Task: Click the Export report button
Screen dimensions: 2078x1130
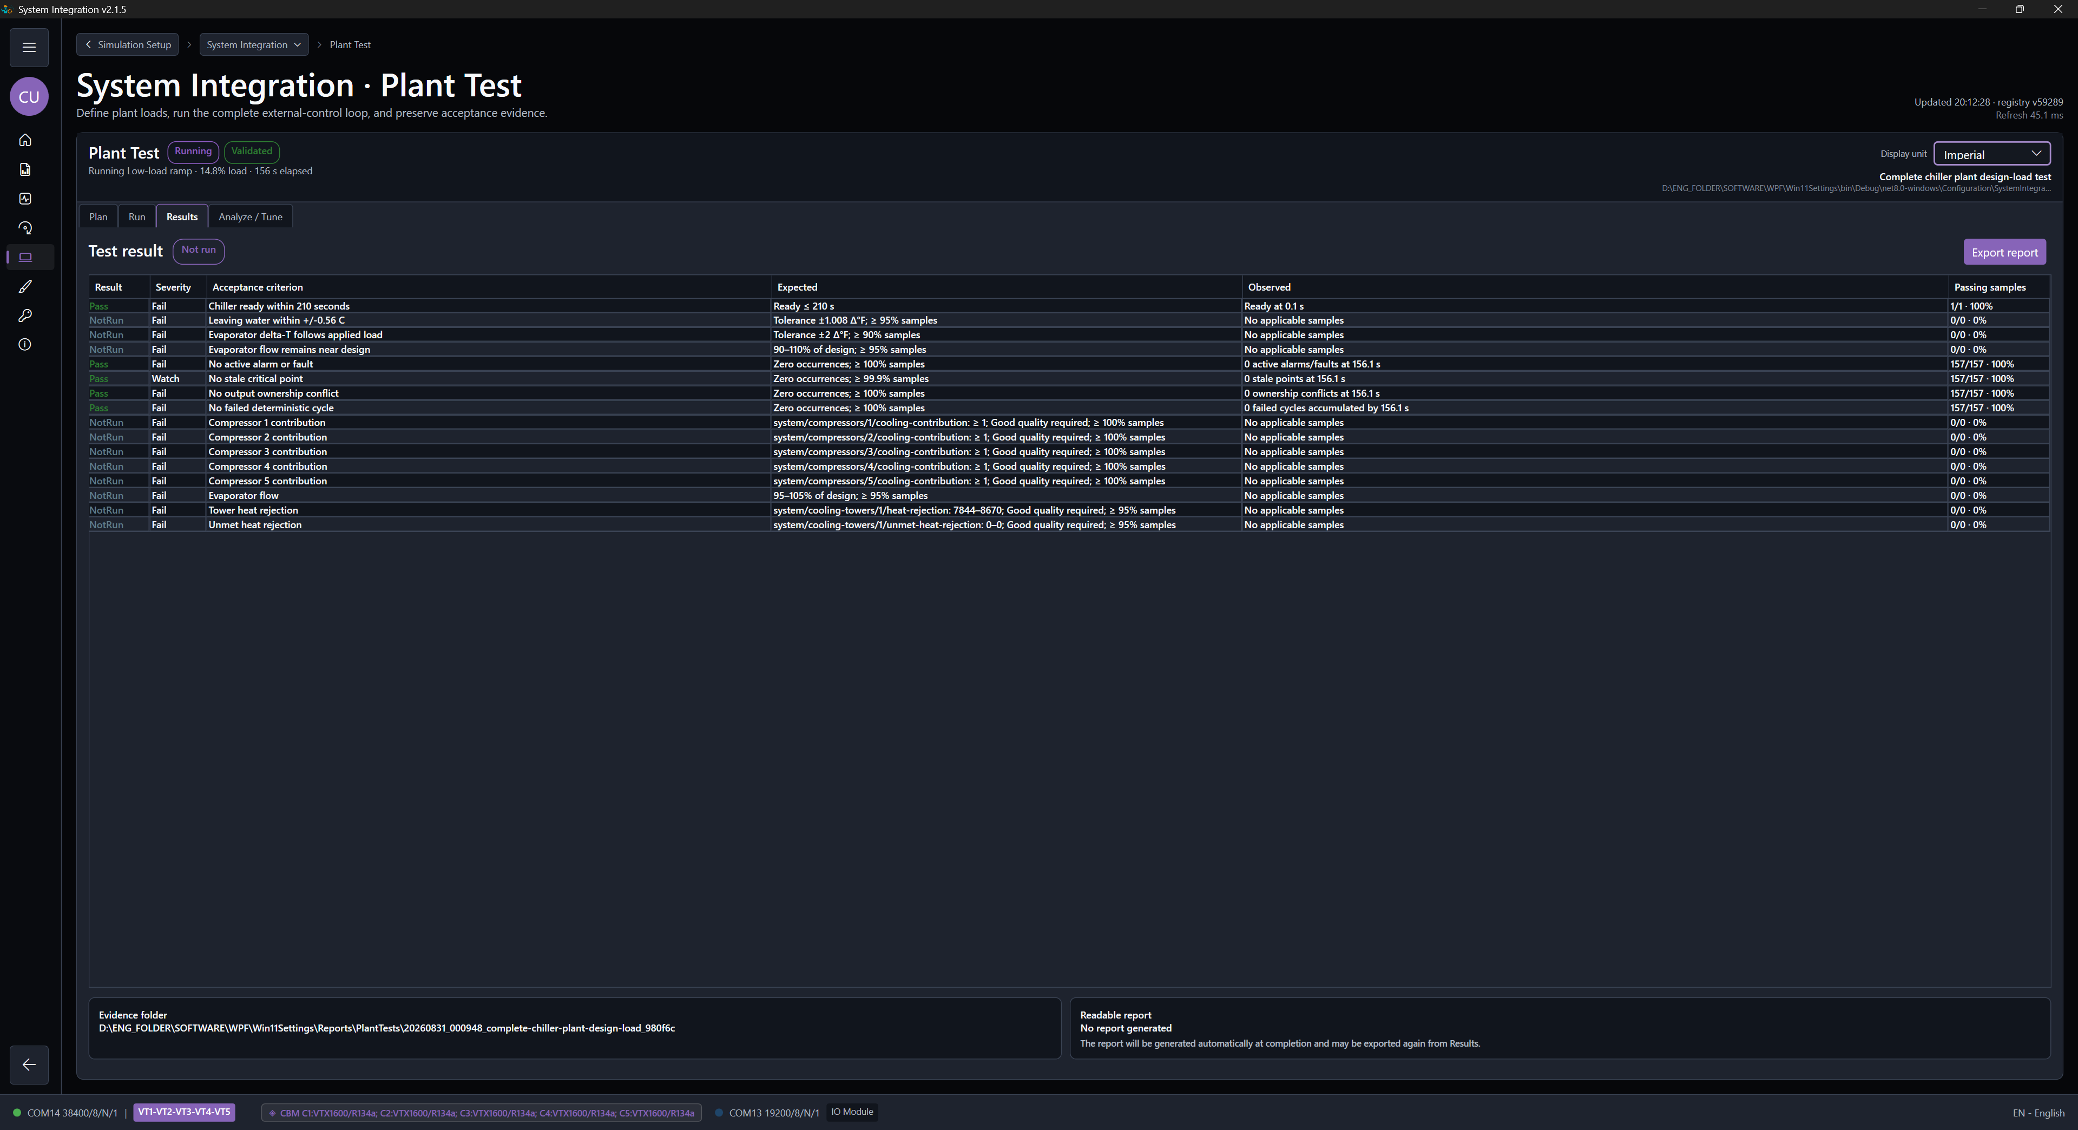Action: pyautogui.click(x=2004, y=252)
